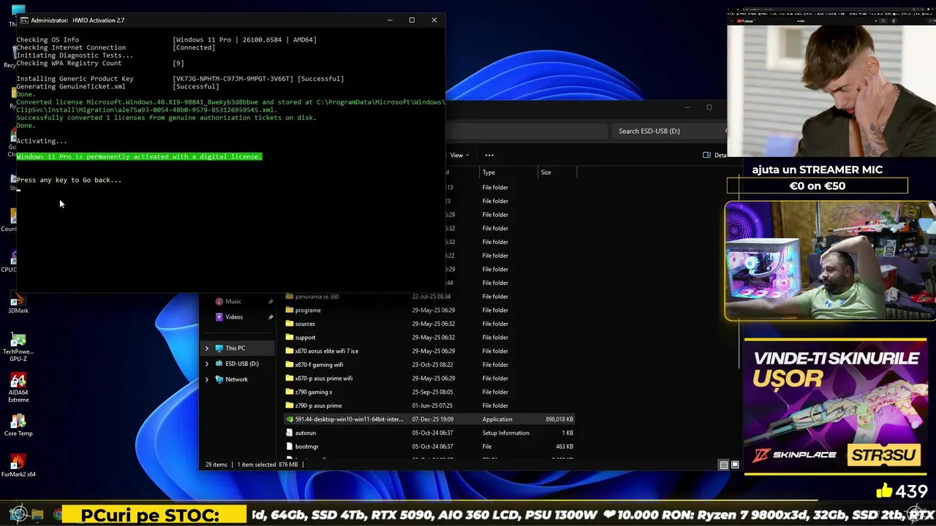Maximize the HWID Activation window
The image size is (936, 526).
[x=412, y=20]
